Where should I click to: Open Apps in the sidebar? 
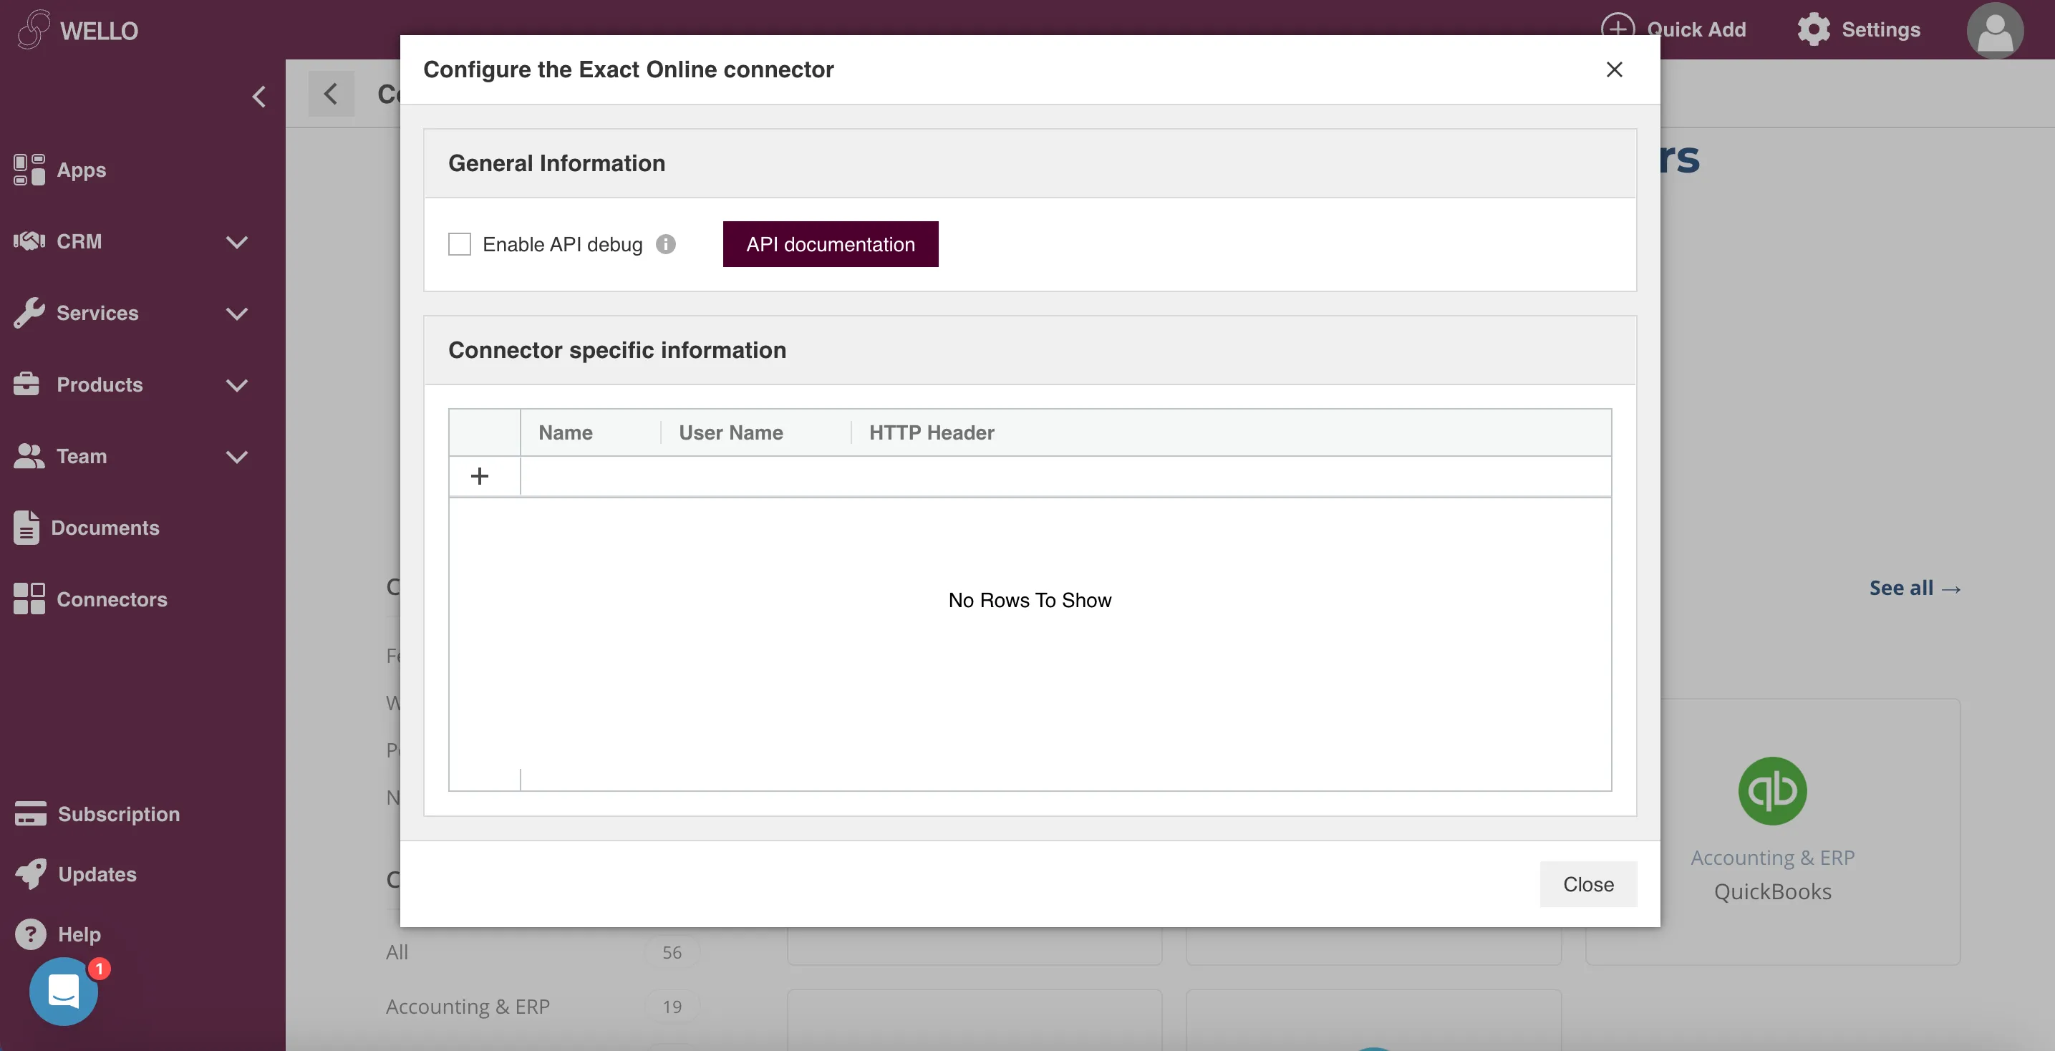pos(82,170)
